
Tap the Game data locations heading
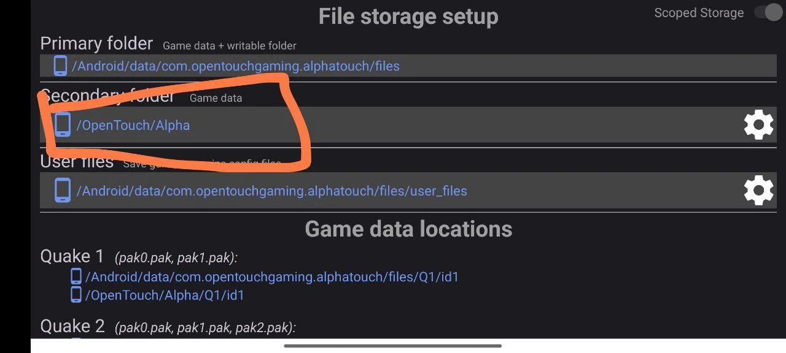pos(408,229)
